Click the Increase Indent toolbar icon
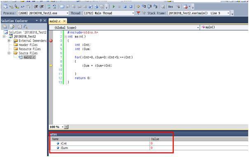 click(42, 7)
